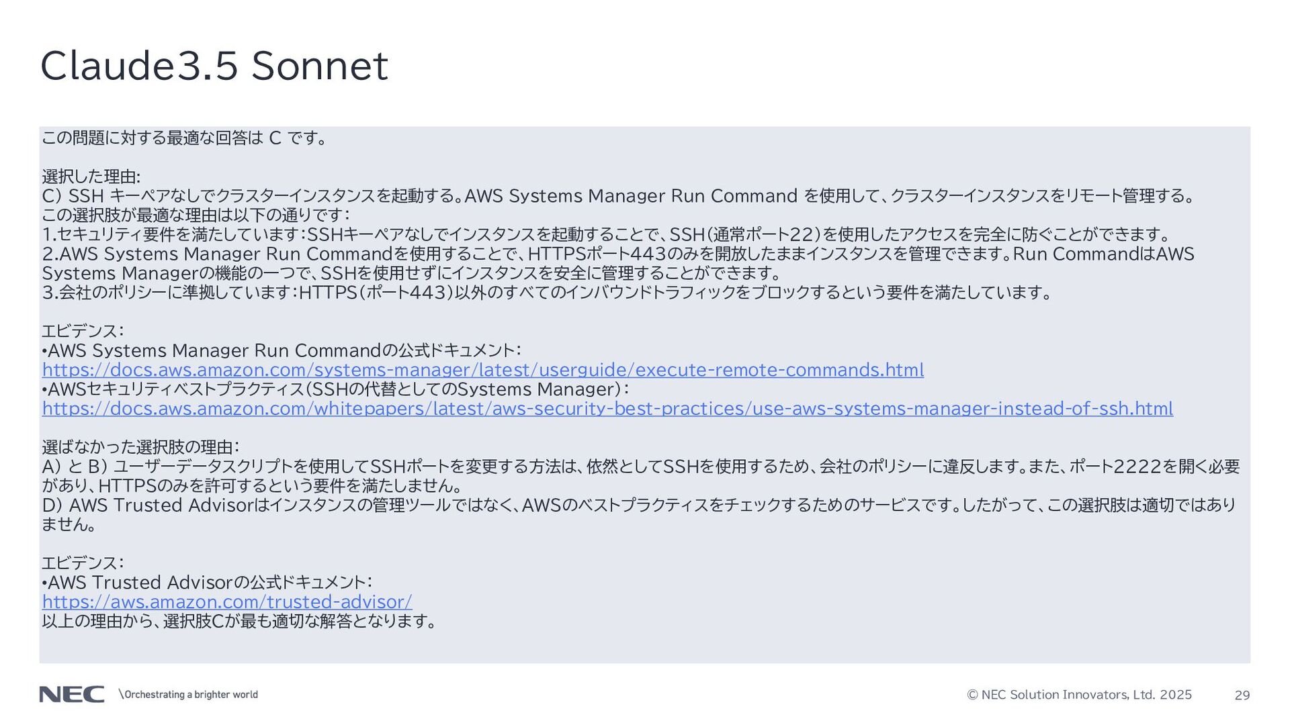Select the 'A) と B)' explanation paragraph
1290x725 pixels.
pos(641,476)
